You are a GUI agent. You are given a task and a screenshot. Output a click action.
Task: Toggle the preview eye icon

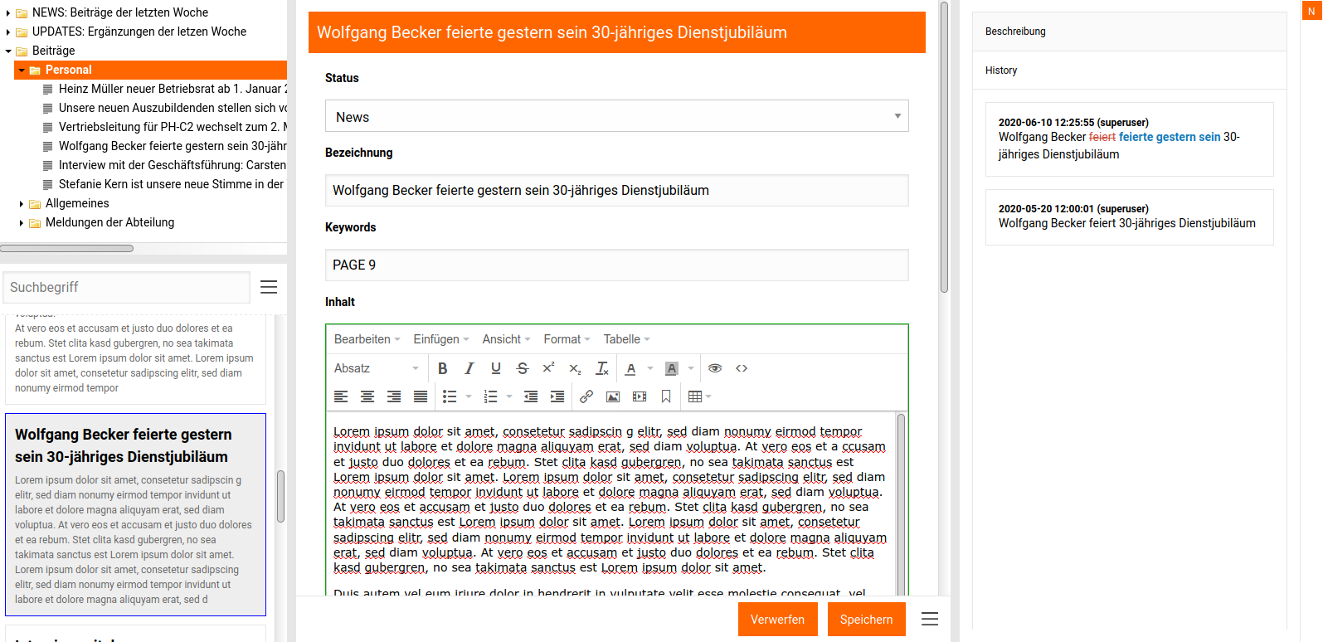715,368
